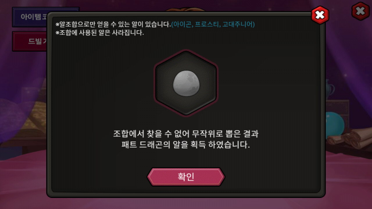Image resolution: width=372 pixels, height=209 pixels.
Task: Click the hexagonal frame border around the egg
Action: (x=186, y=83)
